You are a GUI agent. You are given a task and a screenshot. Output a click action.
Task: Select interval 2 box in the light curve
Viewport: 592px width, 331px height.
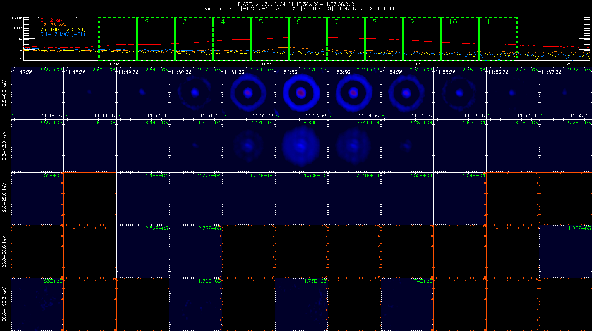(156, 39)
